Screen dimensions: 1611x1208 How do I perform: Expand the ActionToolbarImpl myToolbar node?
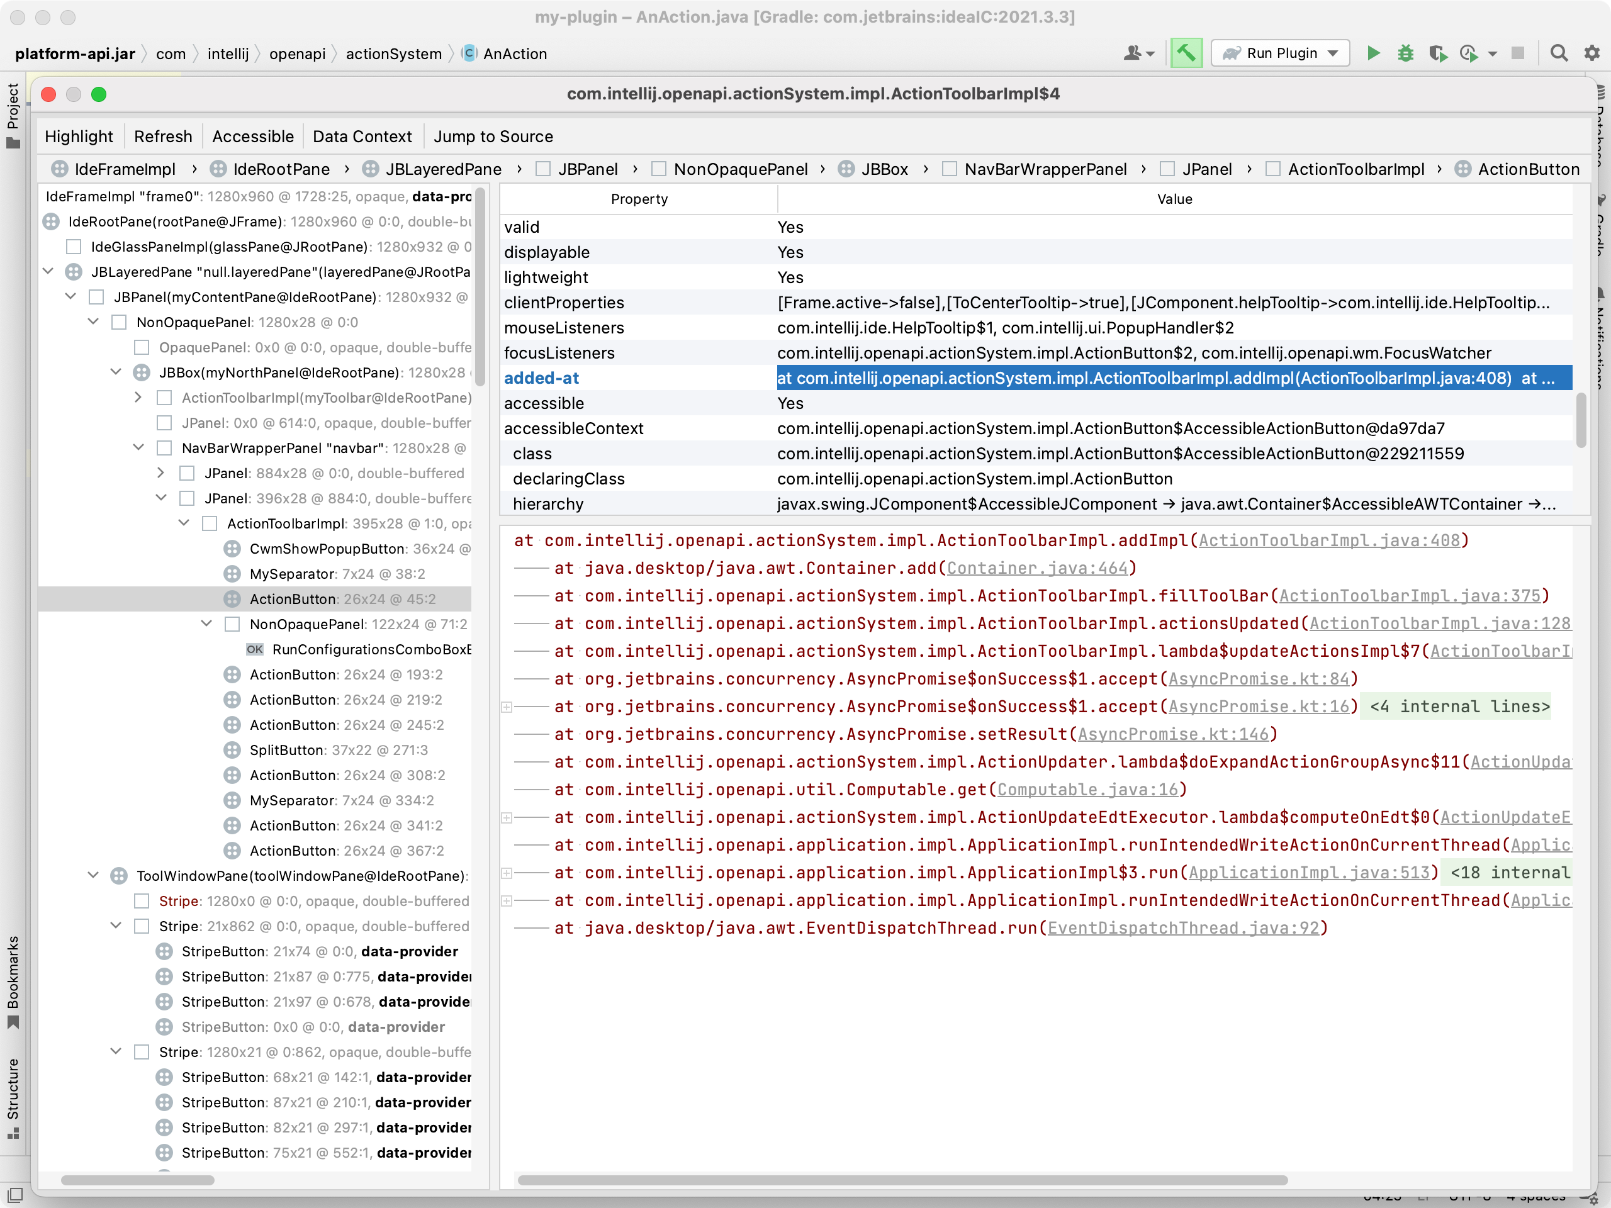point(138,398)
